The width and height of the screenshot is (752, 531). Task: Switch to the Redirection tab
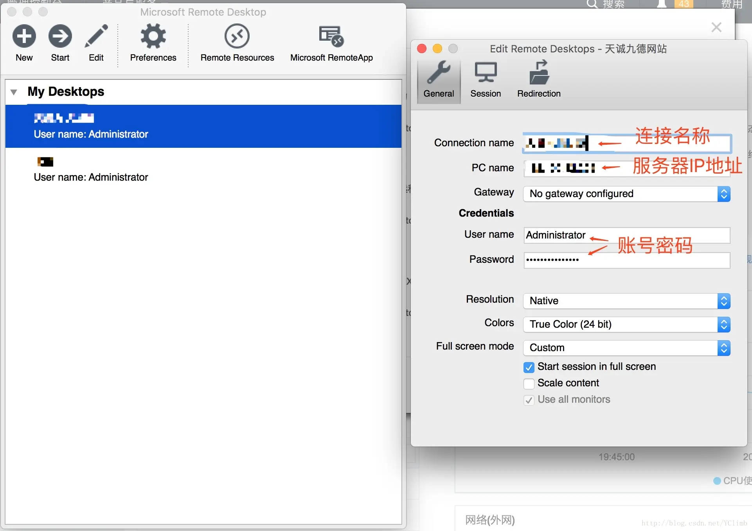coord(539,80)
